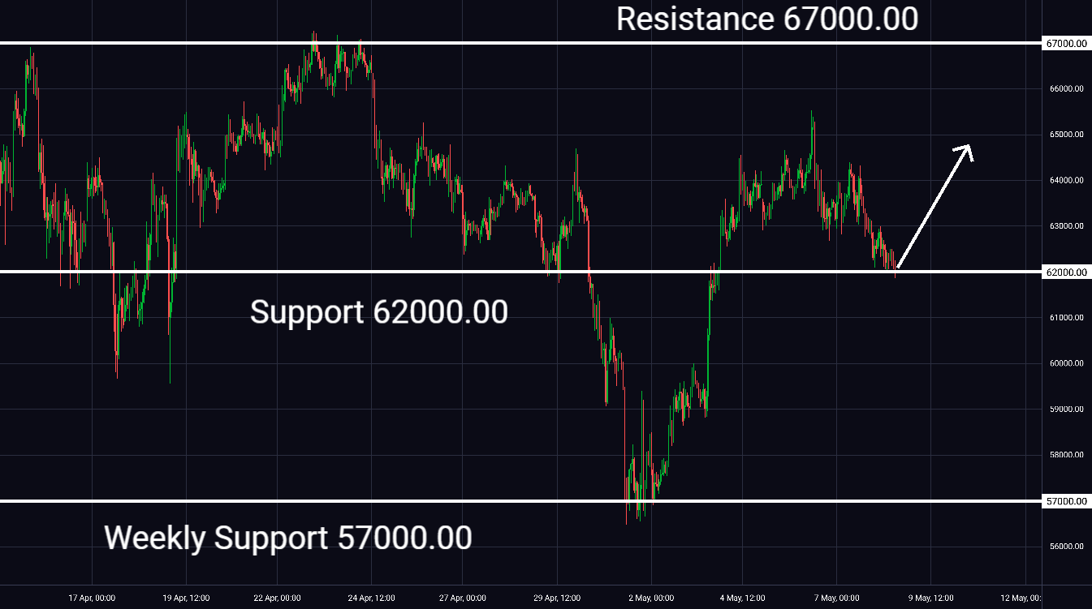
Task: Click the 64000.00 price scale value
Action: tap(1067, 180)
